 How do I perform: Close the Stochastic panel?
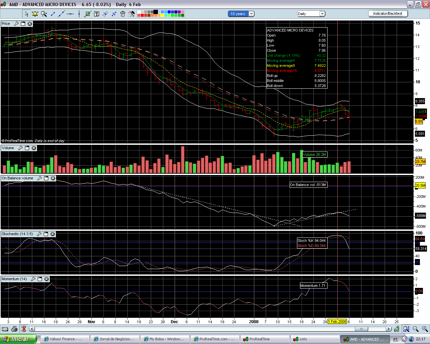[53, 234]
